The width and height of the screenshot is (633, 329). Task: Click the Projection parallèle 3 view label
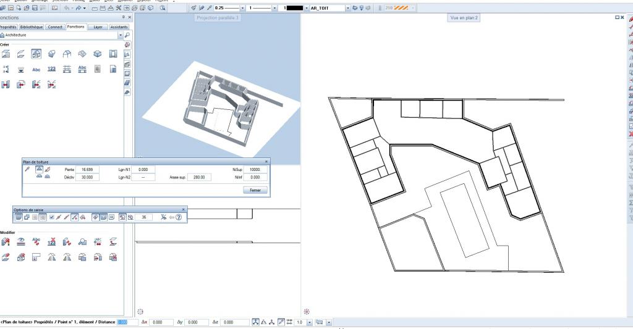pyautogui.click(x=218, y=18)
